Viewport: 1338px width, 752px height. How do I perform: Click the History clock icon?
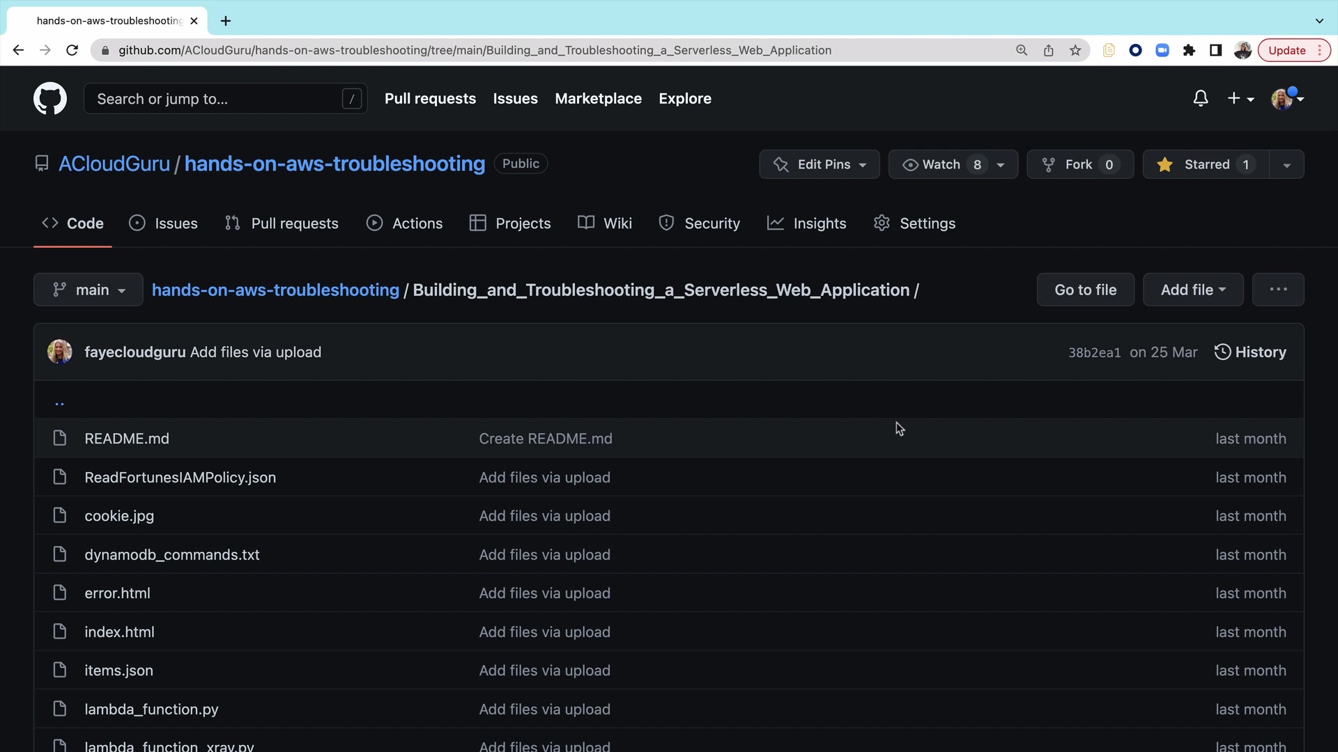coord(1222,352)
